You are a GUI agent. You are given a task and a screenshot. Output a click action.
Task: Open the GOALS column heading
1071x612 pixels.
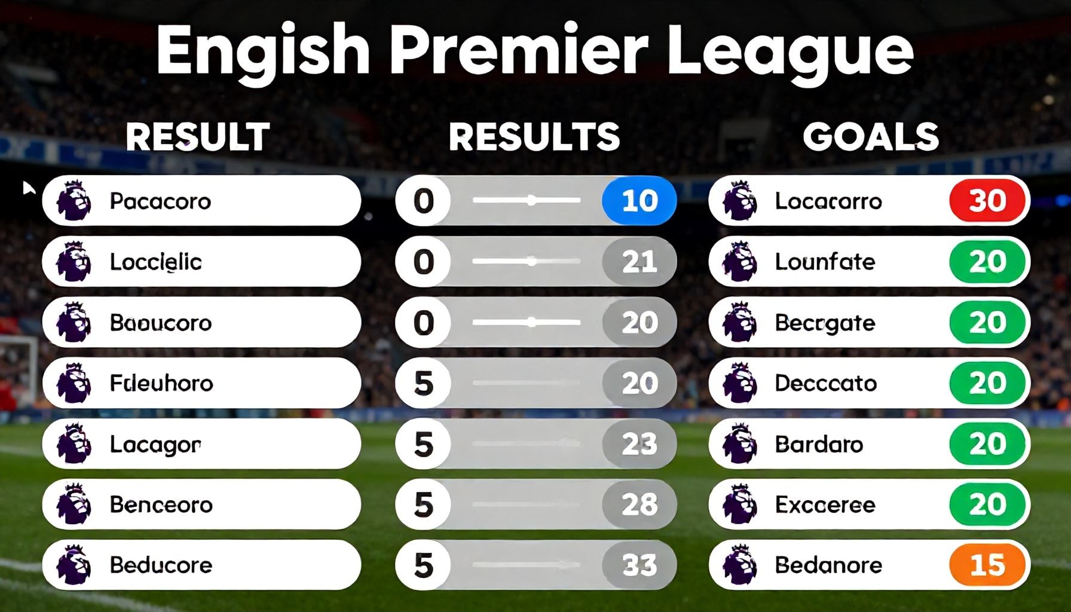pyautogui.click(x=870, y=136)
